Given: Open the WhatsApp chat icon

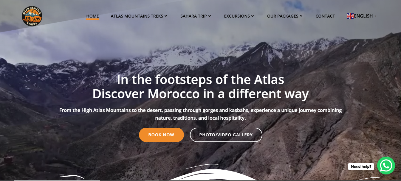Looking at the screenshot, I should tap(386, 166).
